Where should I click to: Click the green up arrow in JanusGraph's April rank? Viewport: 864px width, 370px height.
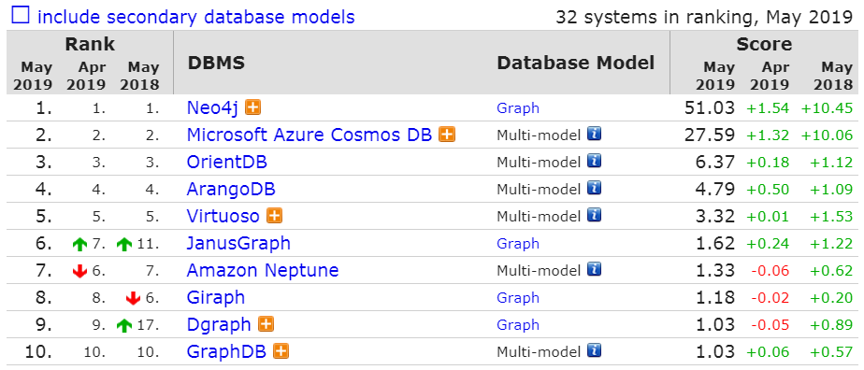tap(79, 244)
